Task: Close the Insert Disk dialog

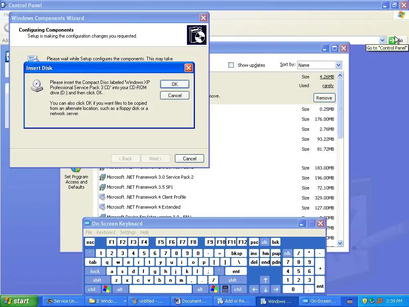Action: tap(189, 68)
